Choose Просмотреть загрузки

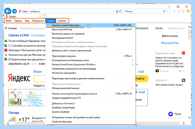90,56
